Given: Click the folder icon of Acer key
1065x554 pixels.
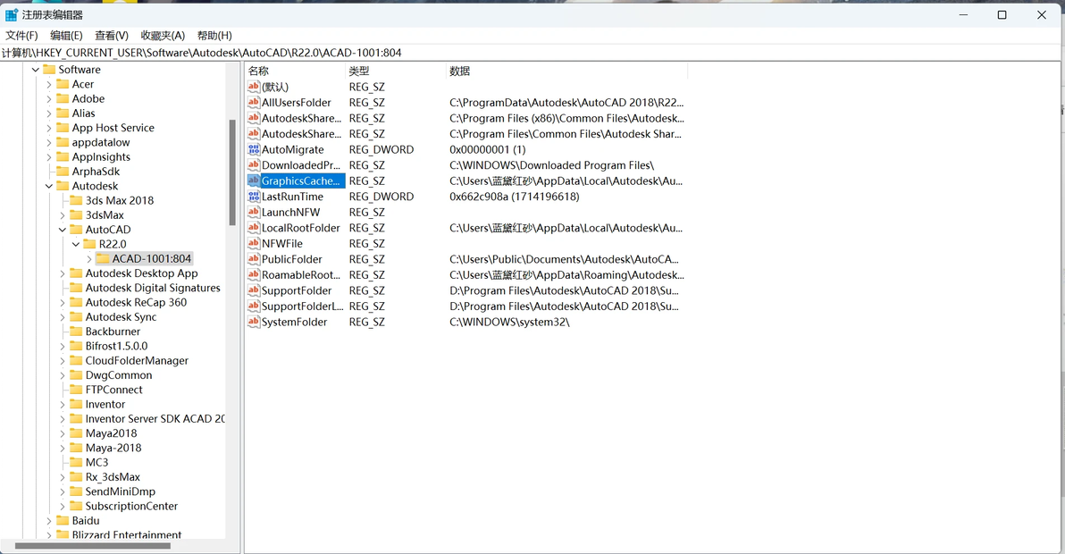Looking at the screenshot, I should 63,84.
